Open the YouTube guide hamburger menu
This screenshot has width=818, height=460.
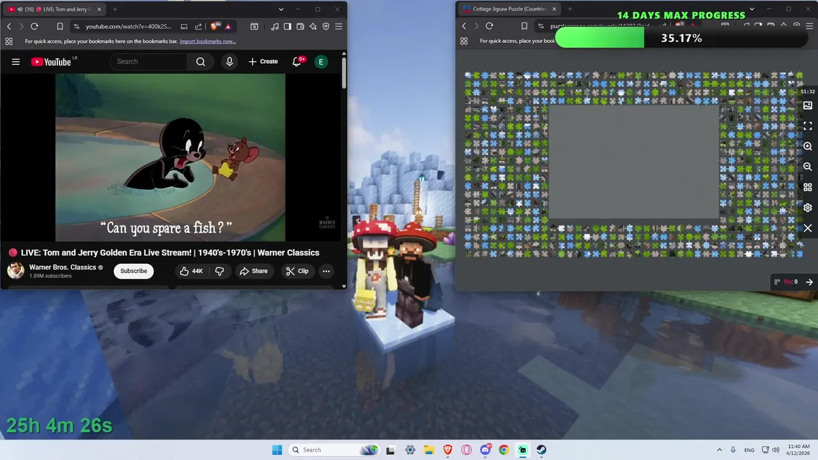click(16, 61)
